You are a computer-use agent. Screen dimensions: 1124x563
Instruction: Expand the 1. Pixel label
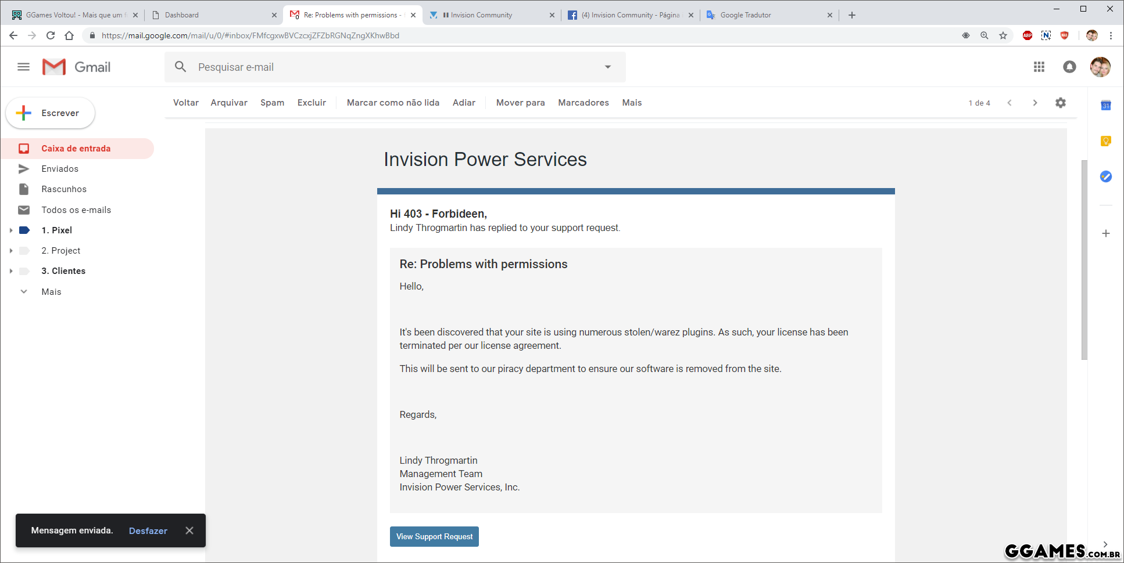pos(11,230)
